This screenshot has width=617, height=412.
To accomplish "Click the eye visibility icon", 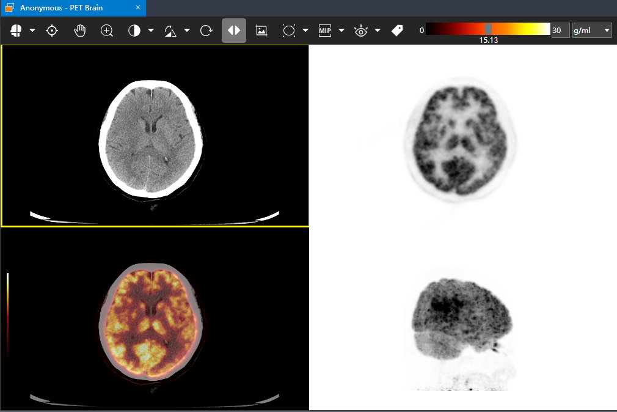I will [361, 31].
